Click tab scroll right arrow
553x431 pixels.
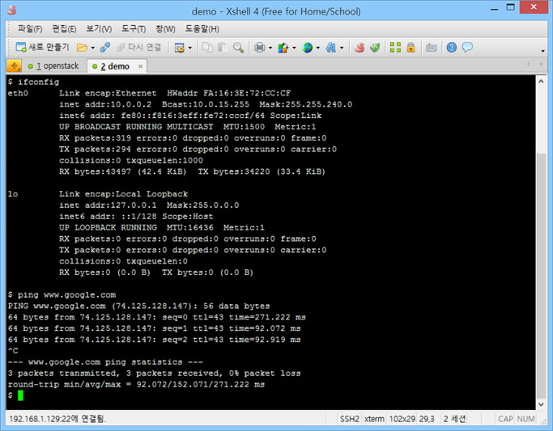pyautogui.click(x=541, y=64)
